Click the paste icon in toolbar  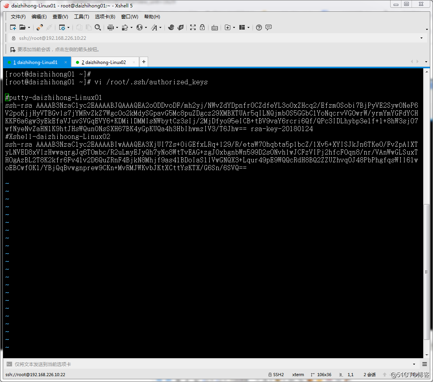tap(88, 27)
